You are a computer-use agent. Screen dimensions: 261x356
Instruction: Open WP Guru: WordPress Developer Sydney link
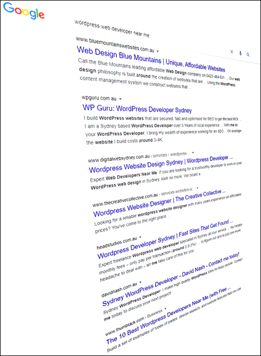click(137, 108)
